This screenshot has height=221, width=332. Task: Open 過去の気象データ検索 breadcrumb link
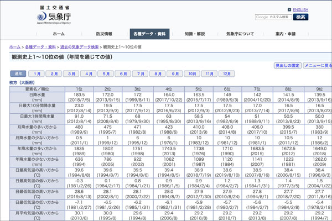point(80,48)
